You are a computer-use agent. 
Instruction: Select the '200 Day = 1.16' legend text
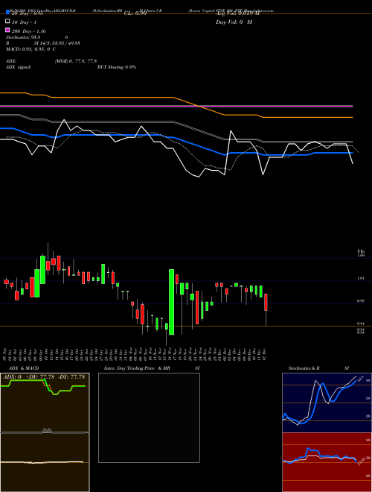(28, 31)
